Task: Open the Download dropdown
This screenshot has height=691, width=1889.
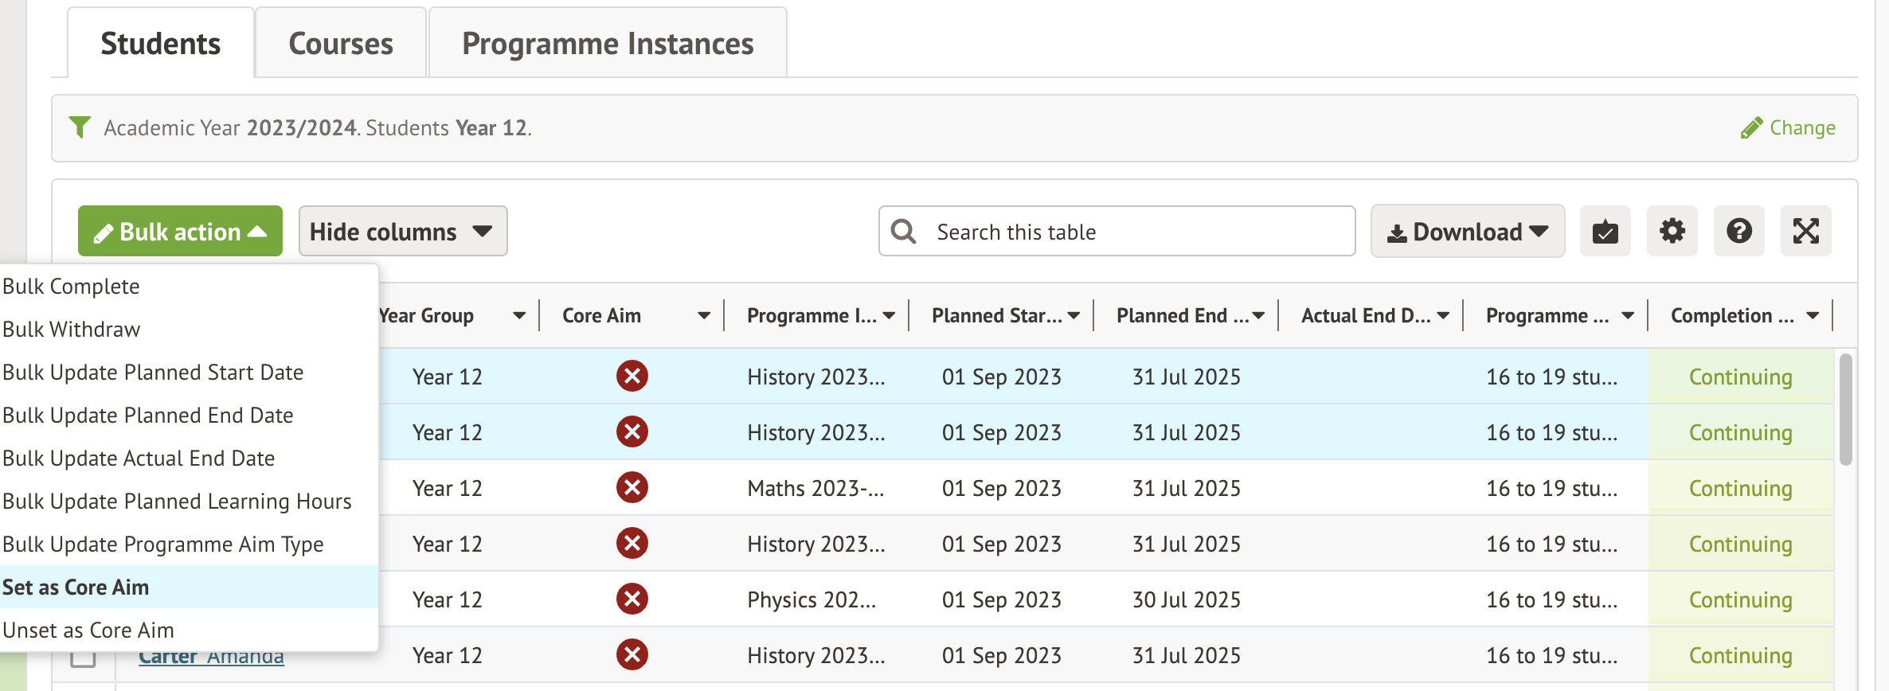Action: click(1467, 232)
